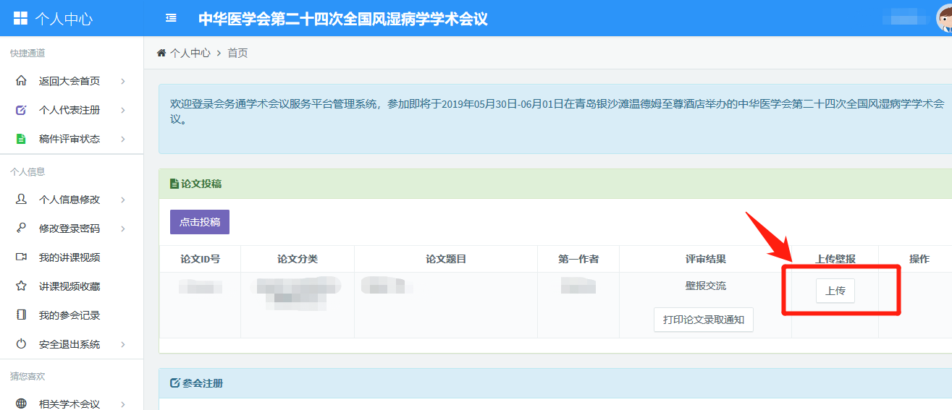
Task: Open 我的参会记录 in the sidebar
Action: pyautogui.click(x=69, y=315)
